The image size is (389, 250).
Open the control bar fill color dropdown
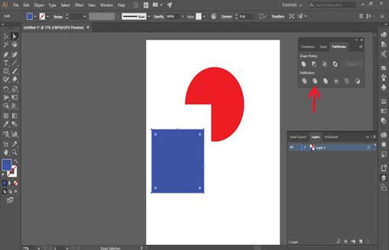[35, 17]
